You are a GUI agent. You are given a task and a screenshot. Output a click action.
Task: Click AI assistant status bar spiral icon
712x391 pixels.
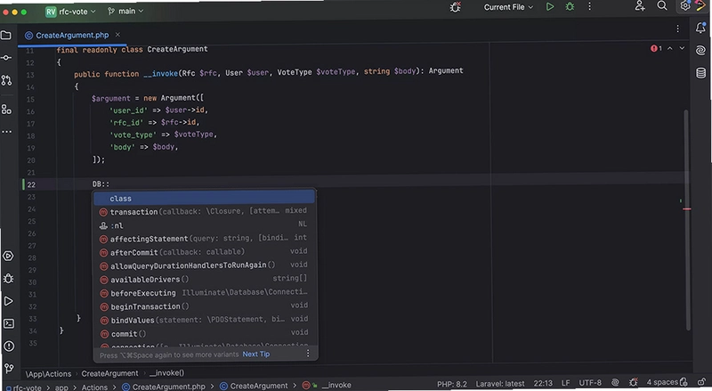[x=615, y=383]
